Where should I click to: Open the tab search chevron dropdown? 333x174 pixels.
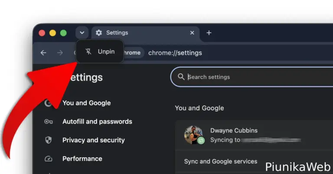pyautogui.click(x=82, y=33)
